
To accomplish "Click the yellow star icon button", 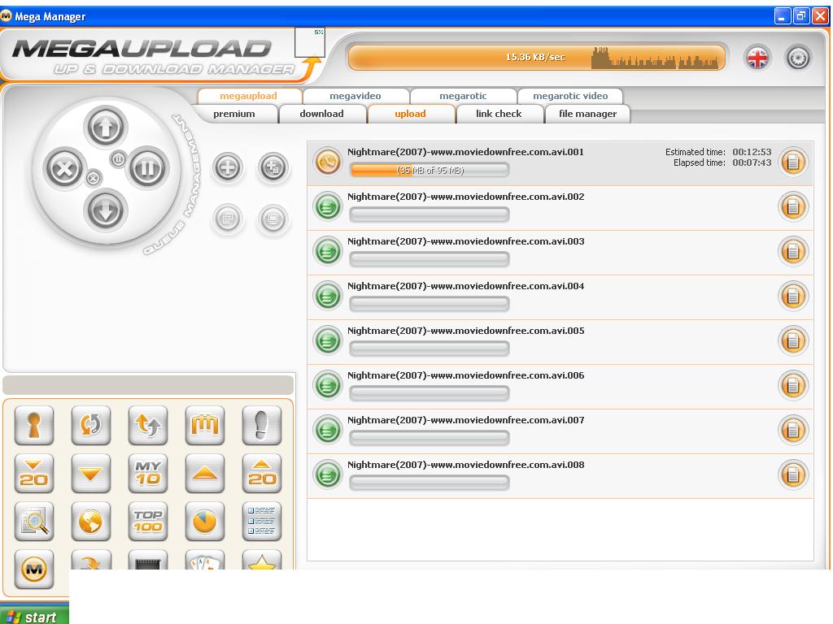I will click(x=261, y=561).
